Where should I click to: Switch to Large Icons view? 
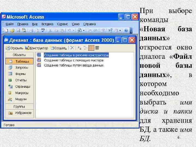(79, 48)
